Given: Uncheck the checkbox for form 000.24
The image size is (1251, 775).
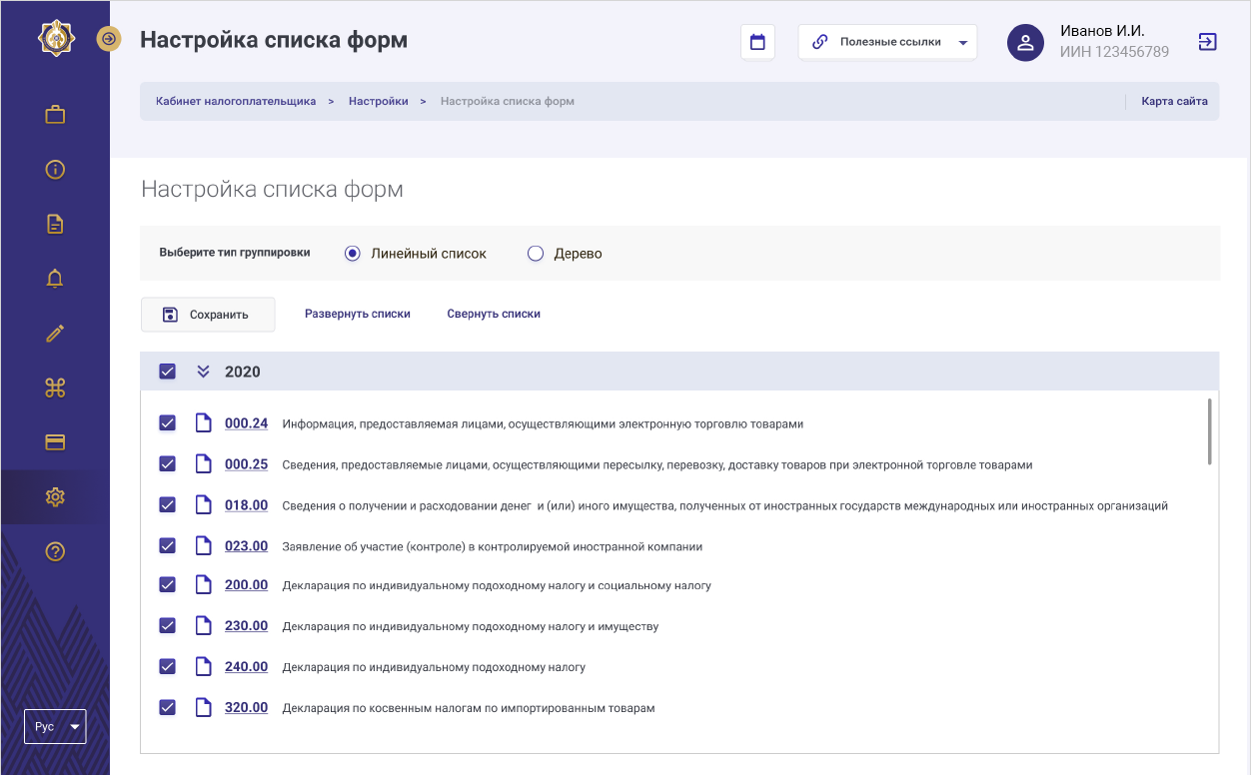Looking at the screenshot, I should coord(167,423).
